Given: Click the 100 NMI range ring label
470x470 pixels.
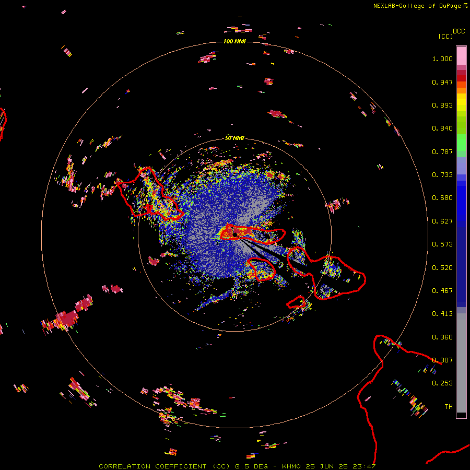Looking at the screenshot, I should (x=234, y=41).
